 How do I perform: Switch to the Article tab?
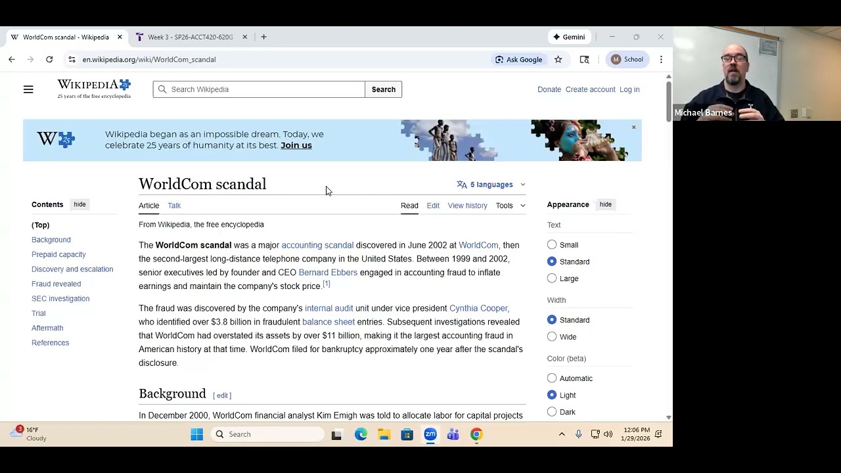click(148, 206)
